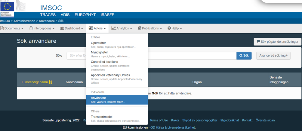Click IMSOC in the breadcrumb
The height and width of the screenshot is (131, 302).
pyautogui.click(x=5, y=21)
